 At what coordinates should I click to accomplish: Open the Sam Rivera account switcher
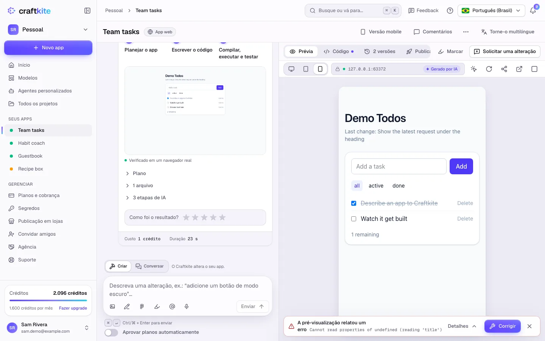tap(48, 328)
